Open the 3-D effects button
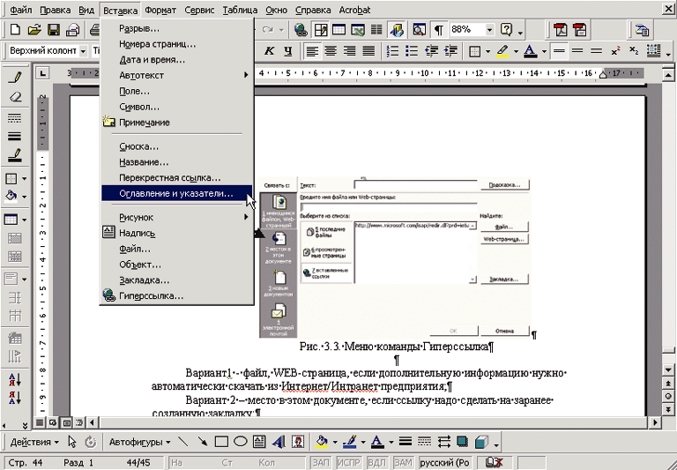The height and width of the screenshot is (470, 677). click(x=481, y=442)
